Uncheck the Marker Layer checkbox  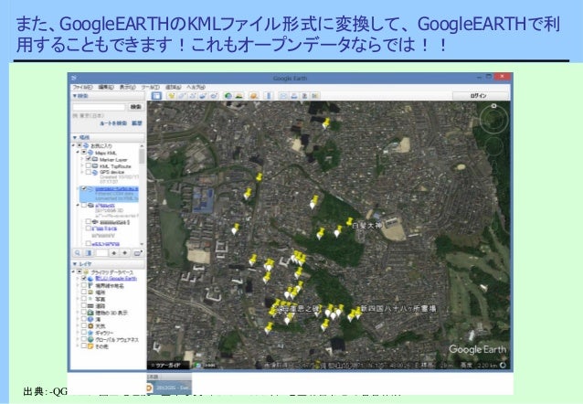coord(89,159)
